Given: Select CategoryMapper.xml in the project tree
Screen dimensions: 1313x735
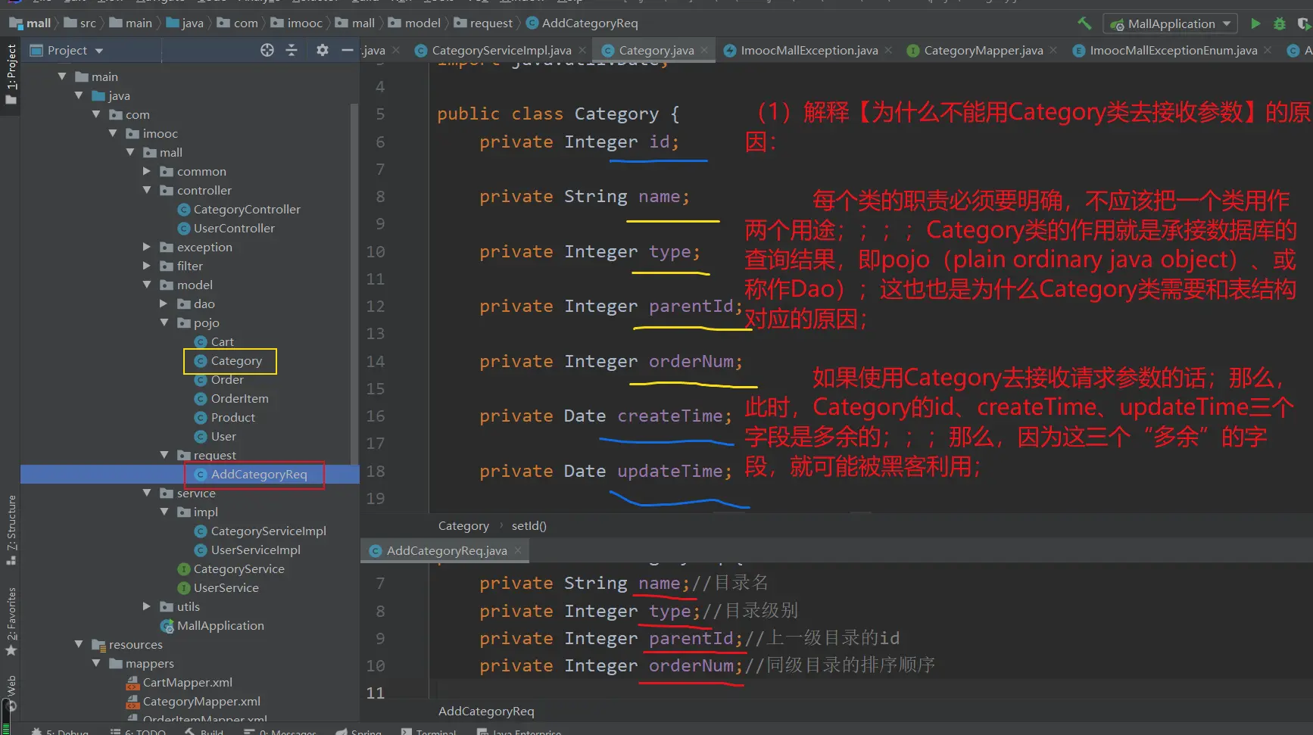Looking at the screenshot, I should (x=201, y=701).
